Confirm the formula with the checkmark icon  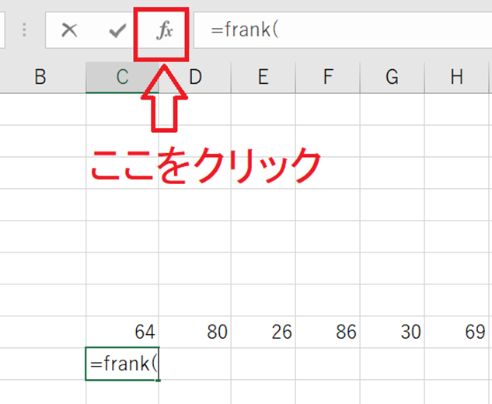coord(117,31)
